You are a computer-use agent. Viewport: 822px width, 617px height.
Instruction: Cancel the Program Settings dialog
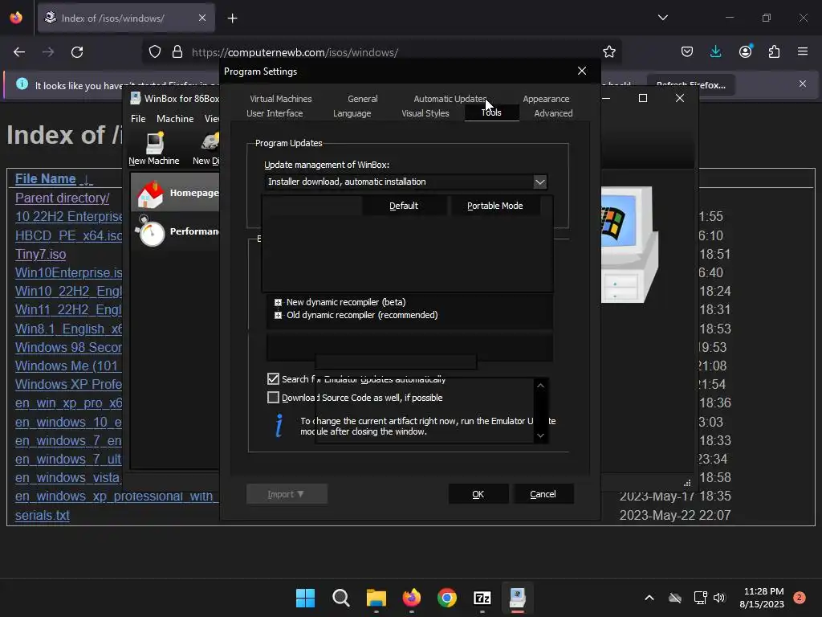[543, 494]
